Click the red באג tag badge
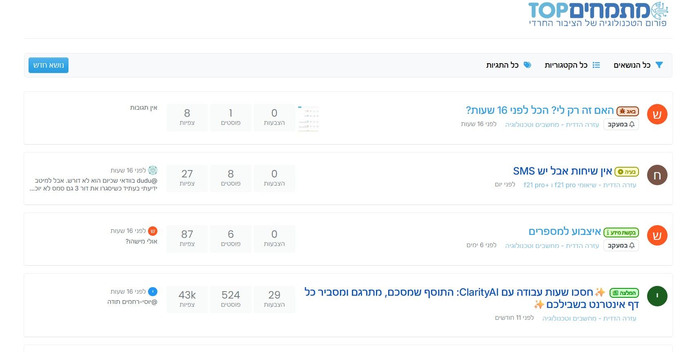This screenshot has height=352, width=683. (x=628, y=111)
